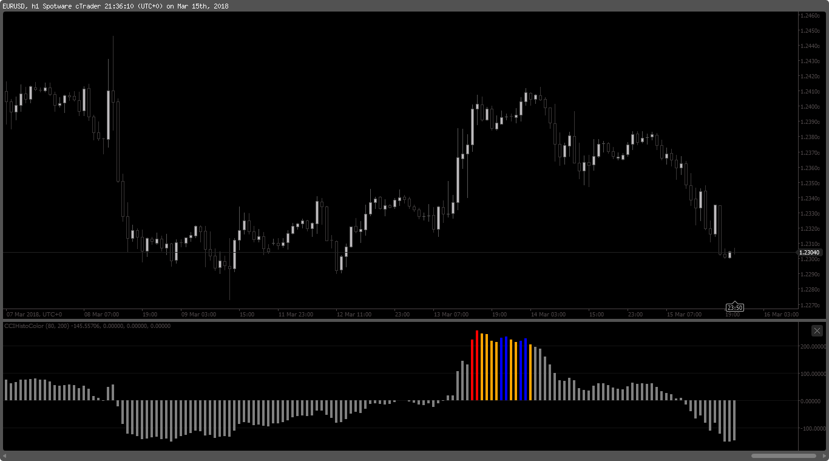Click the 13 Mar 07:00 time label

click(451, 315)
